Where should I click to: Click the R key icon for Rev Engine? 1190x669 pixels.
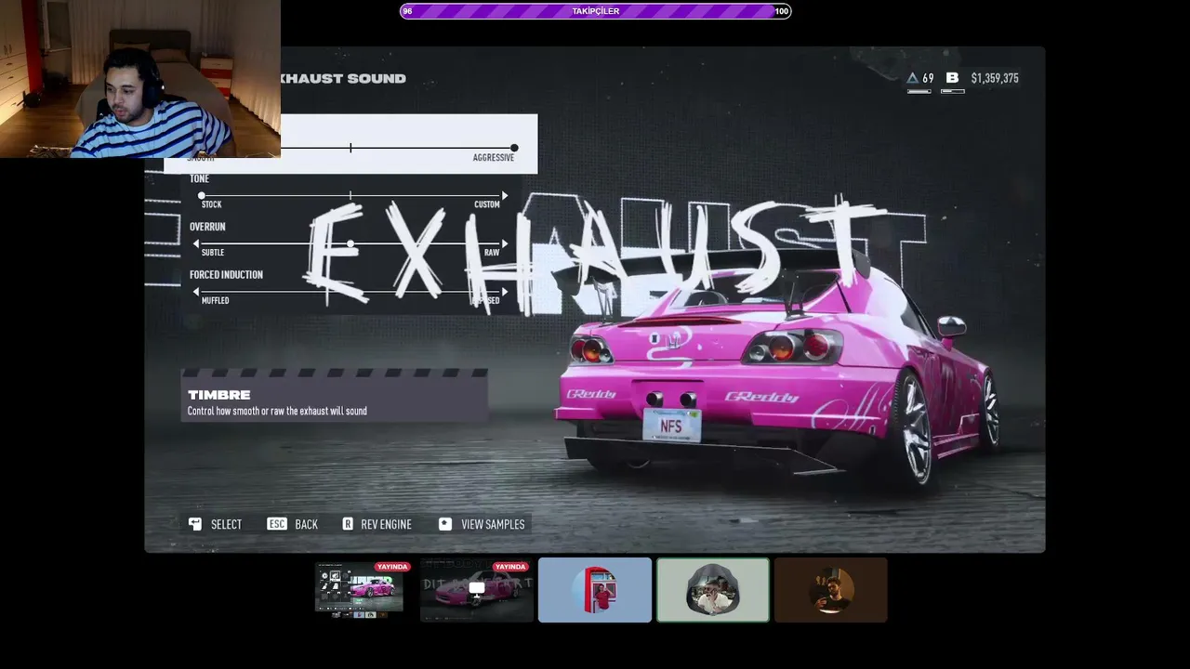click(348, 524)
